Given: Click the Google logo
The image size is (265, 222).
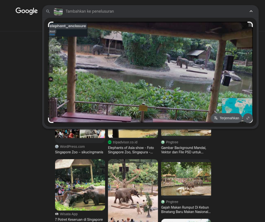Looking at the screenshot, I should (27, 11).
